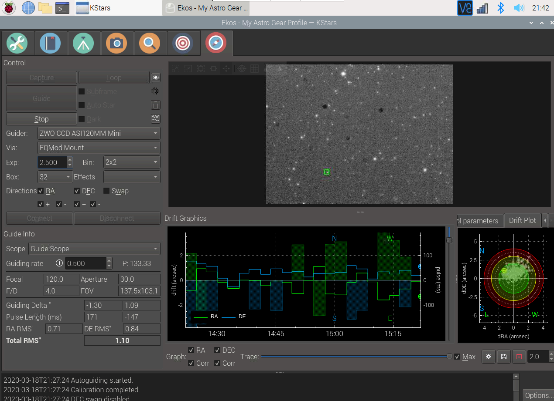Switch to the Control parameters tab
This screenshot has height=401, width=554.
click(480, 221)
